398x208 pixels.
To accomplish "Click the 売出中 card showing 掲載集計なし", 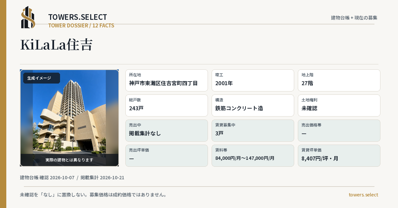I will click(166, 130).
